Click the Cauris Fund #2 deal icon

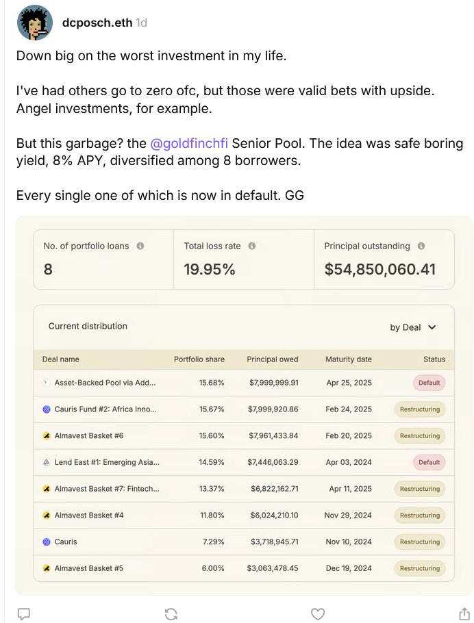tap(47, 409)
